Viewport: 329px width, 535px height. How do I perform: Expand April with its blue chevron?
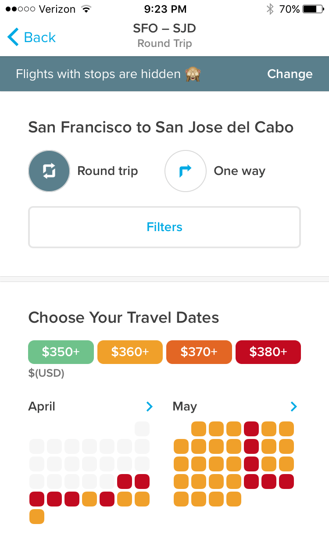(150, 407)
